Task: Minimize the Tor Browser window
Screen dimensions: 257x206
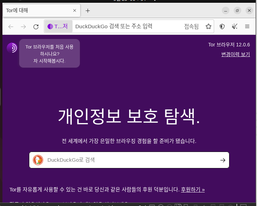Action: tap(226, 11)
